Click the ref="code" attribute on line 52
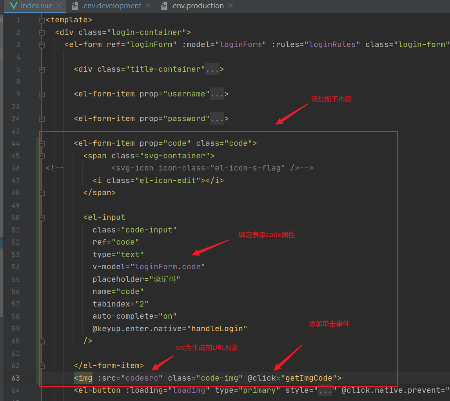This screenshot has width=450, height=401. coord(116,242)
